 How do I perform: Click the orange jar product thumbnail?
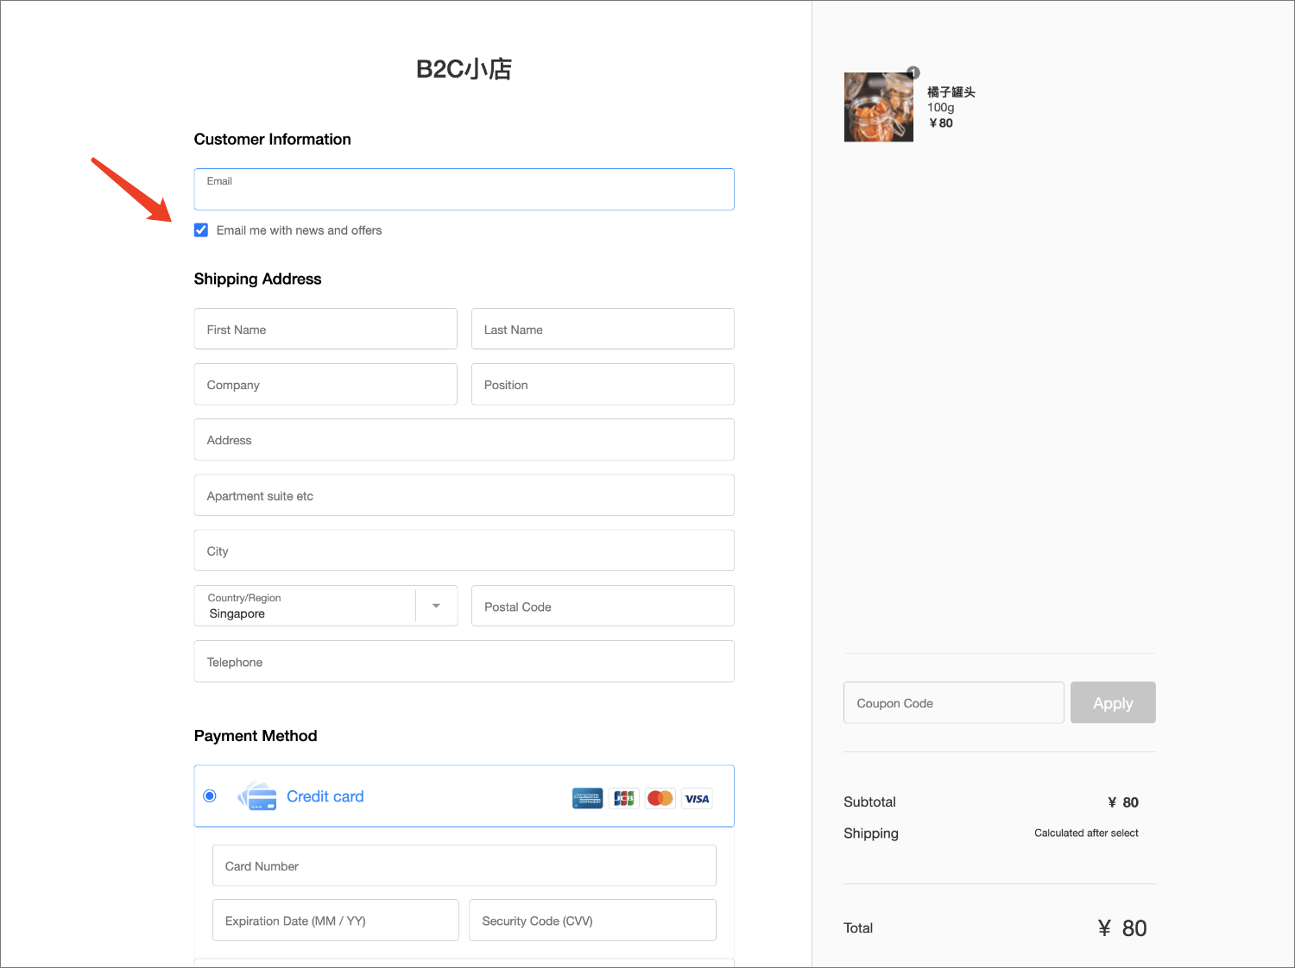click(x=878, y=107)
